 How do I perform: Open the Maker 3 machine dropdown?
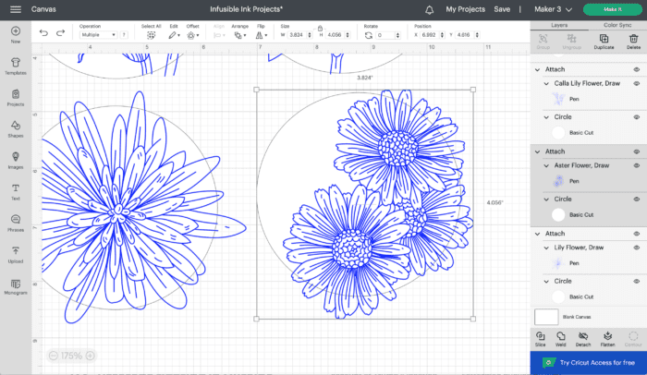[556, 8]
